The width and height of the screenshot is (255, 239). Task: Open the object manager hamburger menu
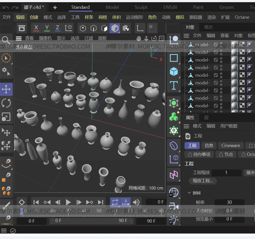[186, 36]
